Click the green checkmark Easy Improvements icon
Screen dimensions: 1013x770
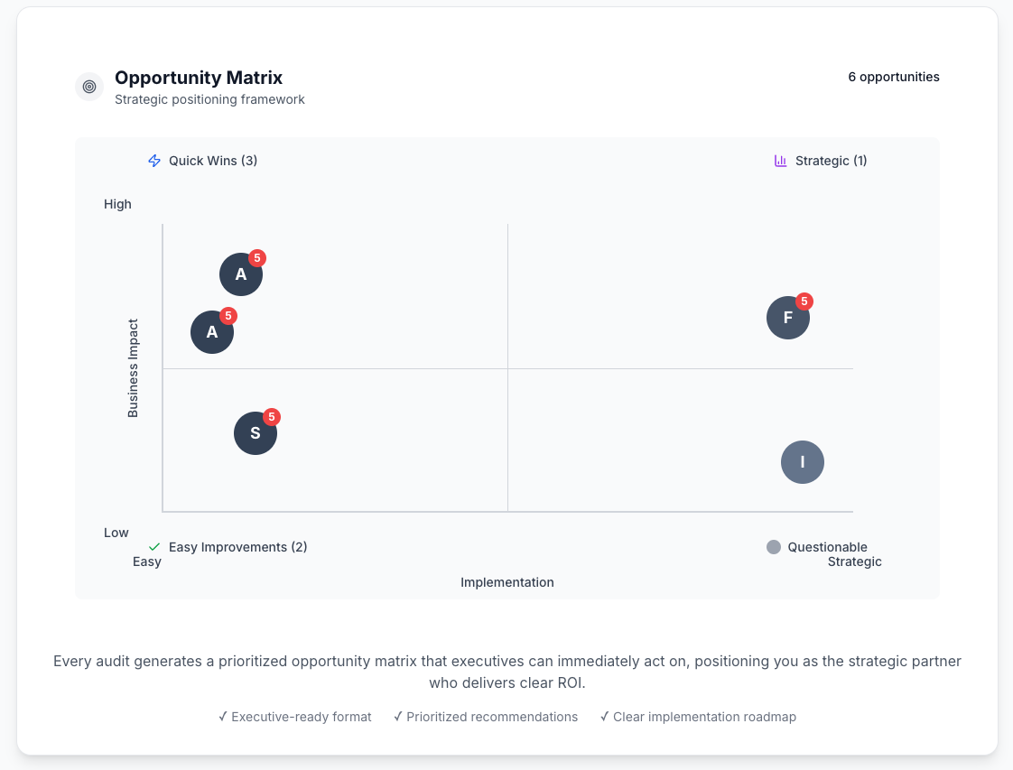154,547
